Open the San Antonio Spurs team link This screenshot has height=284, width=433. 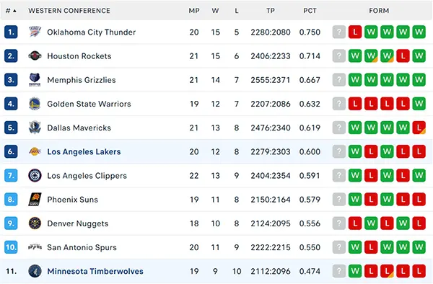click(x=82, y=247)
